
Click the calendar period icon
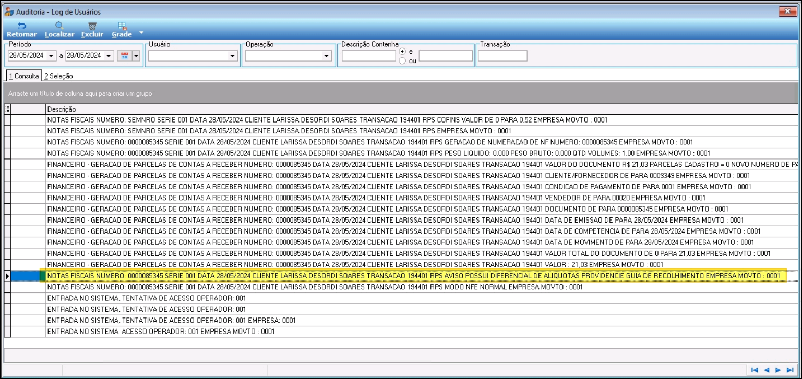click(x=125, y=56)
